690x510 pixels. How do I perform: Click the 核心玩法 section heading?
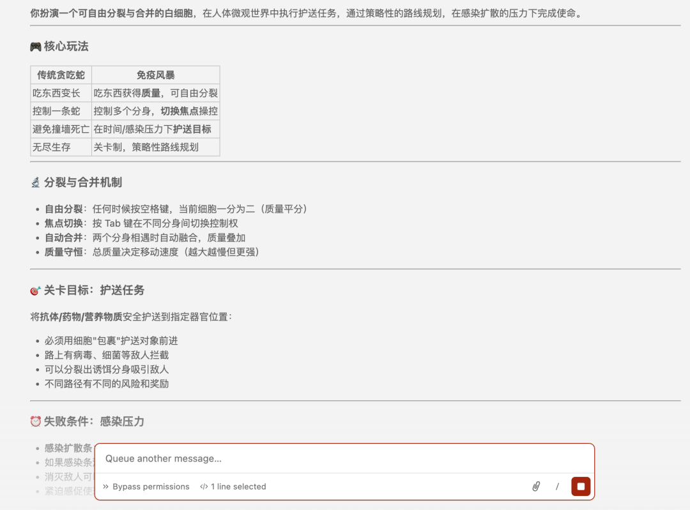[x=65, y=45]
